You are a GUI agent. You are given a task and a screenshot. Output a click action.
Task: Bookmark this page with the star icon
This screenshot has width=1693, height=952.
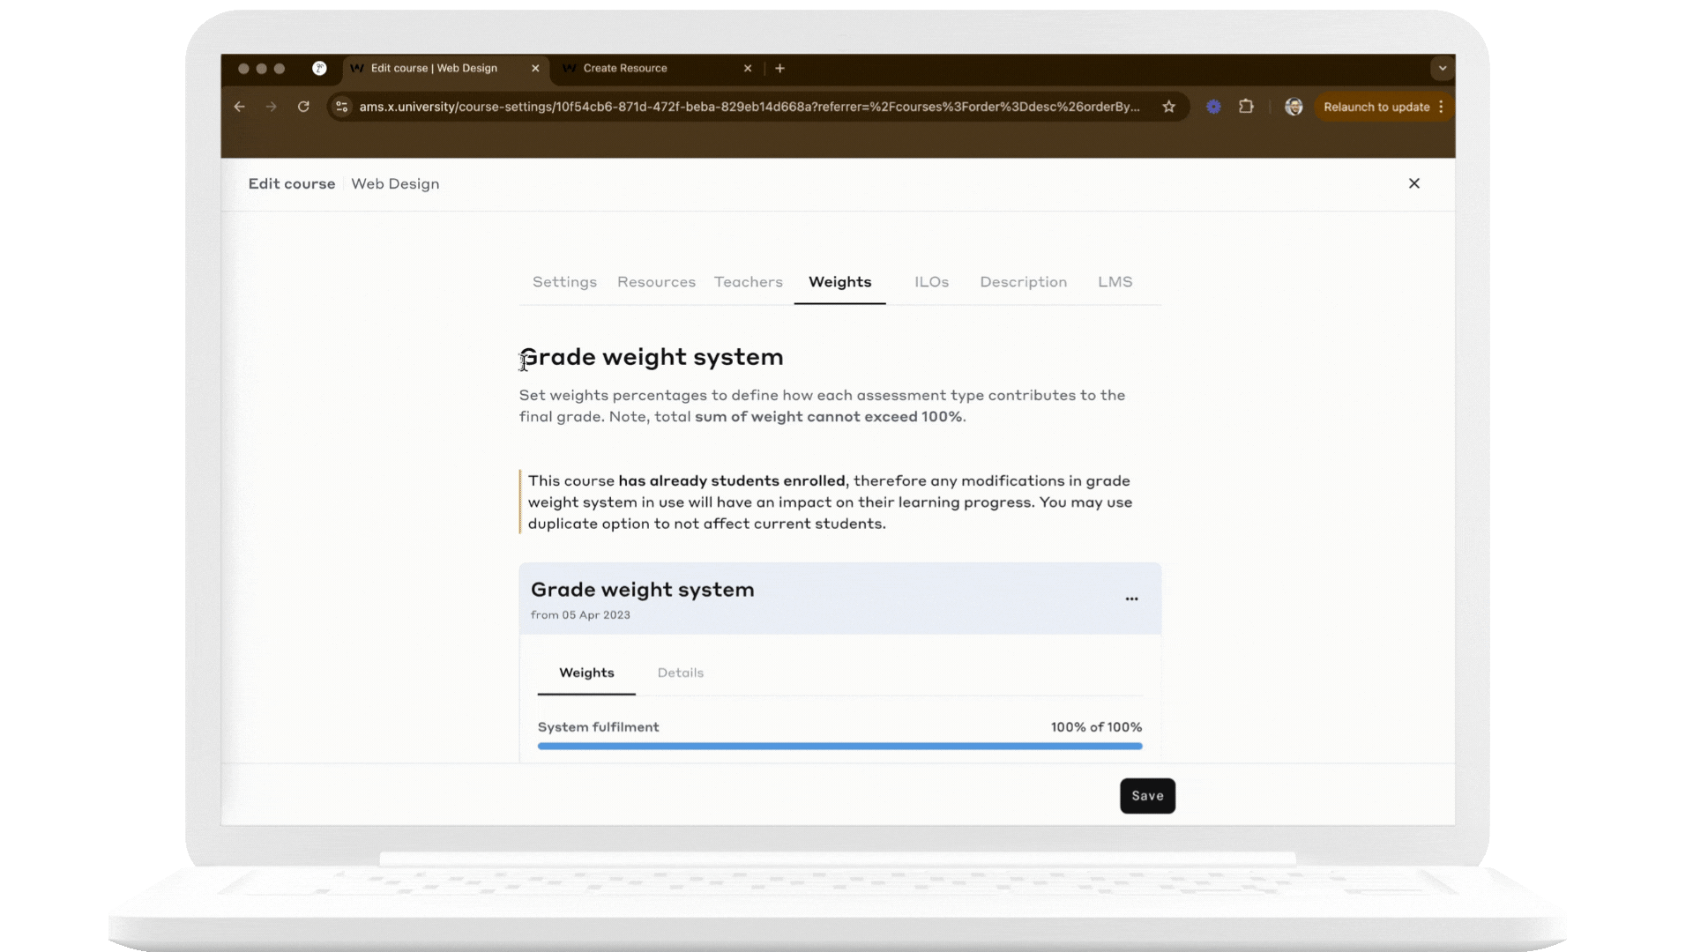tap(1168, 107)
